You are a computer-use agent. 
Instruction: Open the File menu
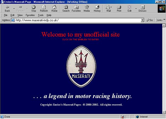click(x=6, y=15)
